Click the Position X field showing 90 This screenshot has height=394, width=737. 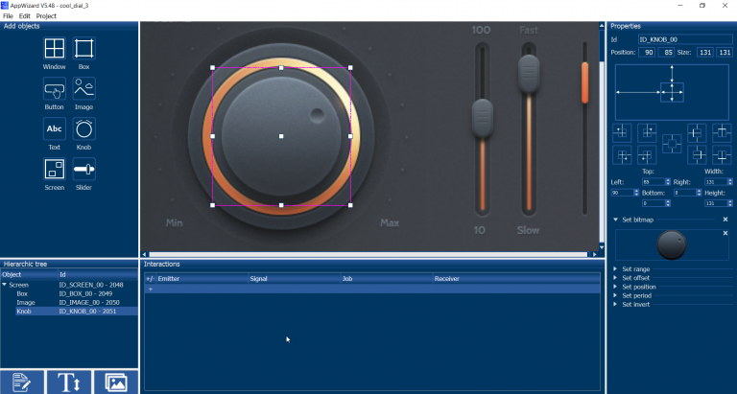pos(647,52)
